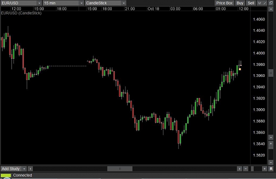This screenshot has width=276, height=179.
Task: Click the 1.4060 price axis label
Action: (x=259, y=19)
